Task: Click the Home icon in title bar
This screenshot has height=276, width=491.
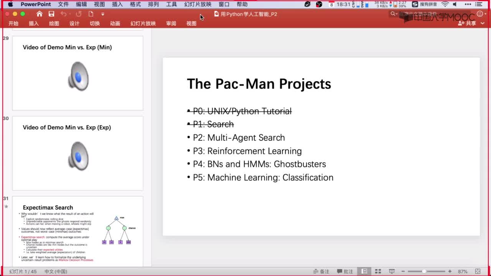Action: pyautogui.click(x=40, y=14)
